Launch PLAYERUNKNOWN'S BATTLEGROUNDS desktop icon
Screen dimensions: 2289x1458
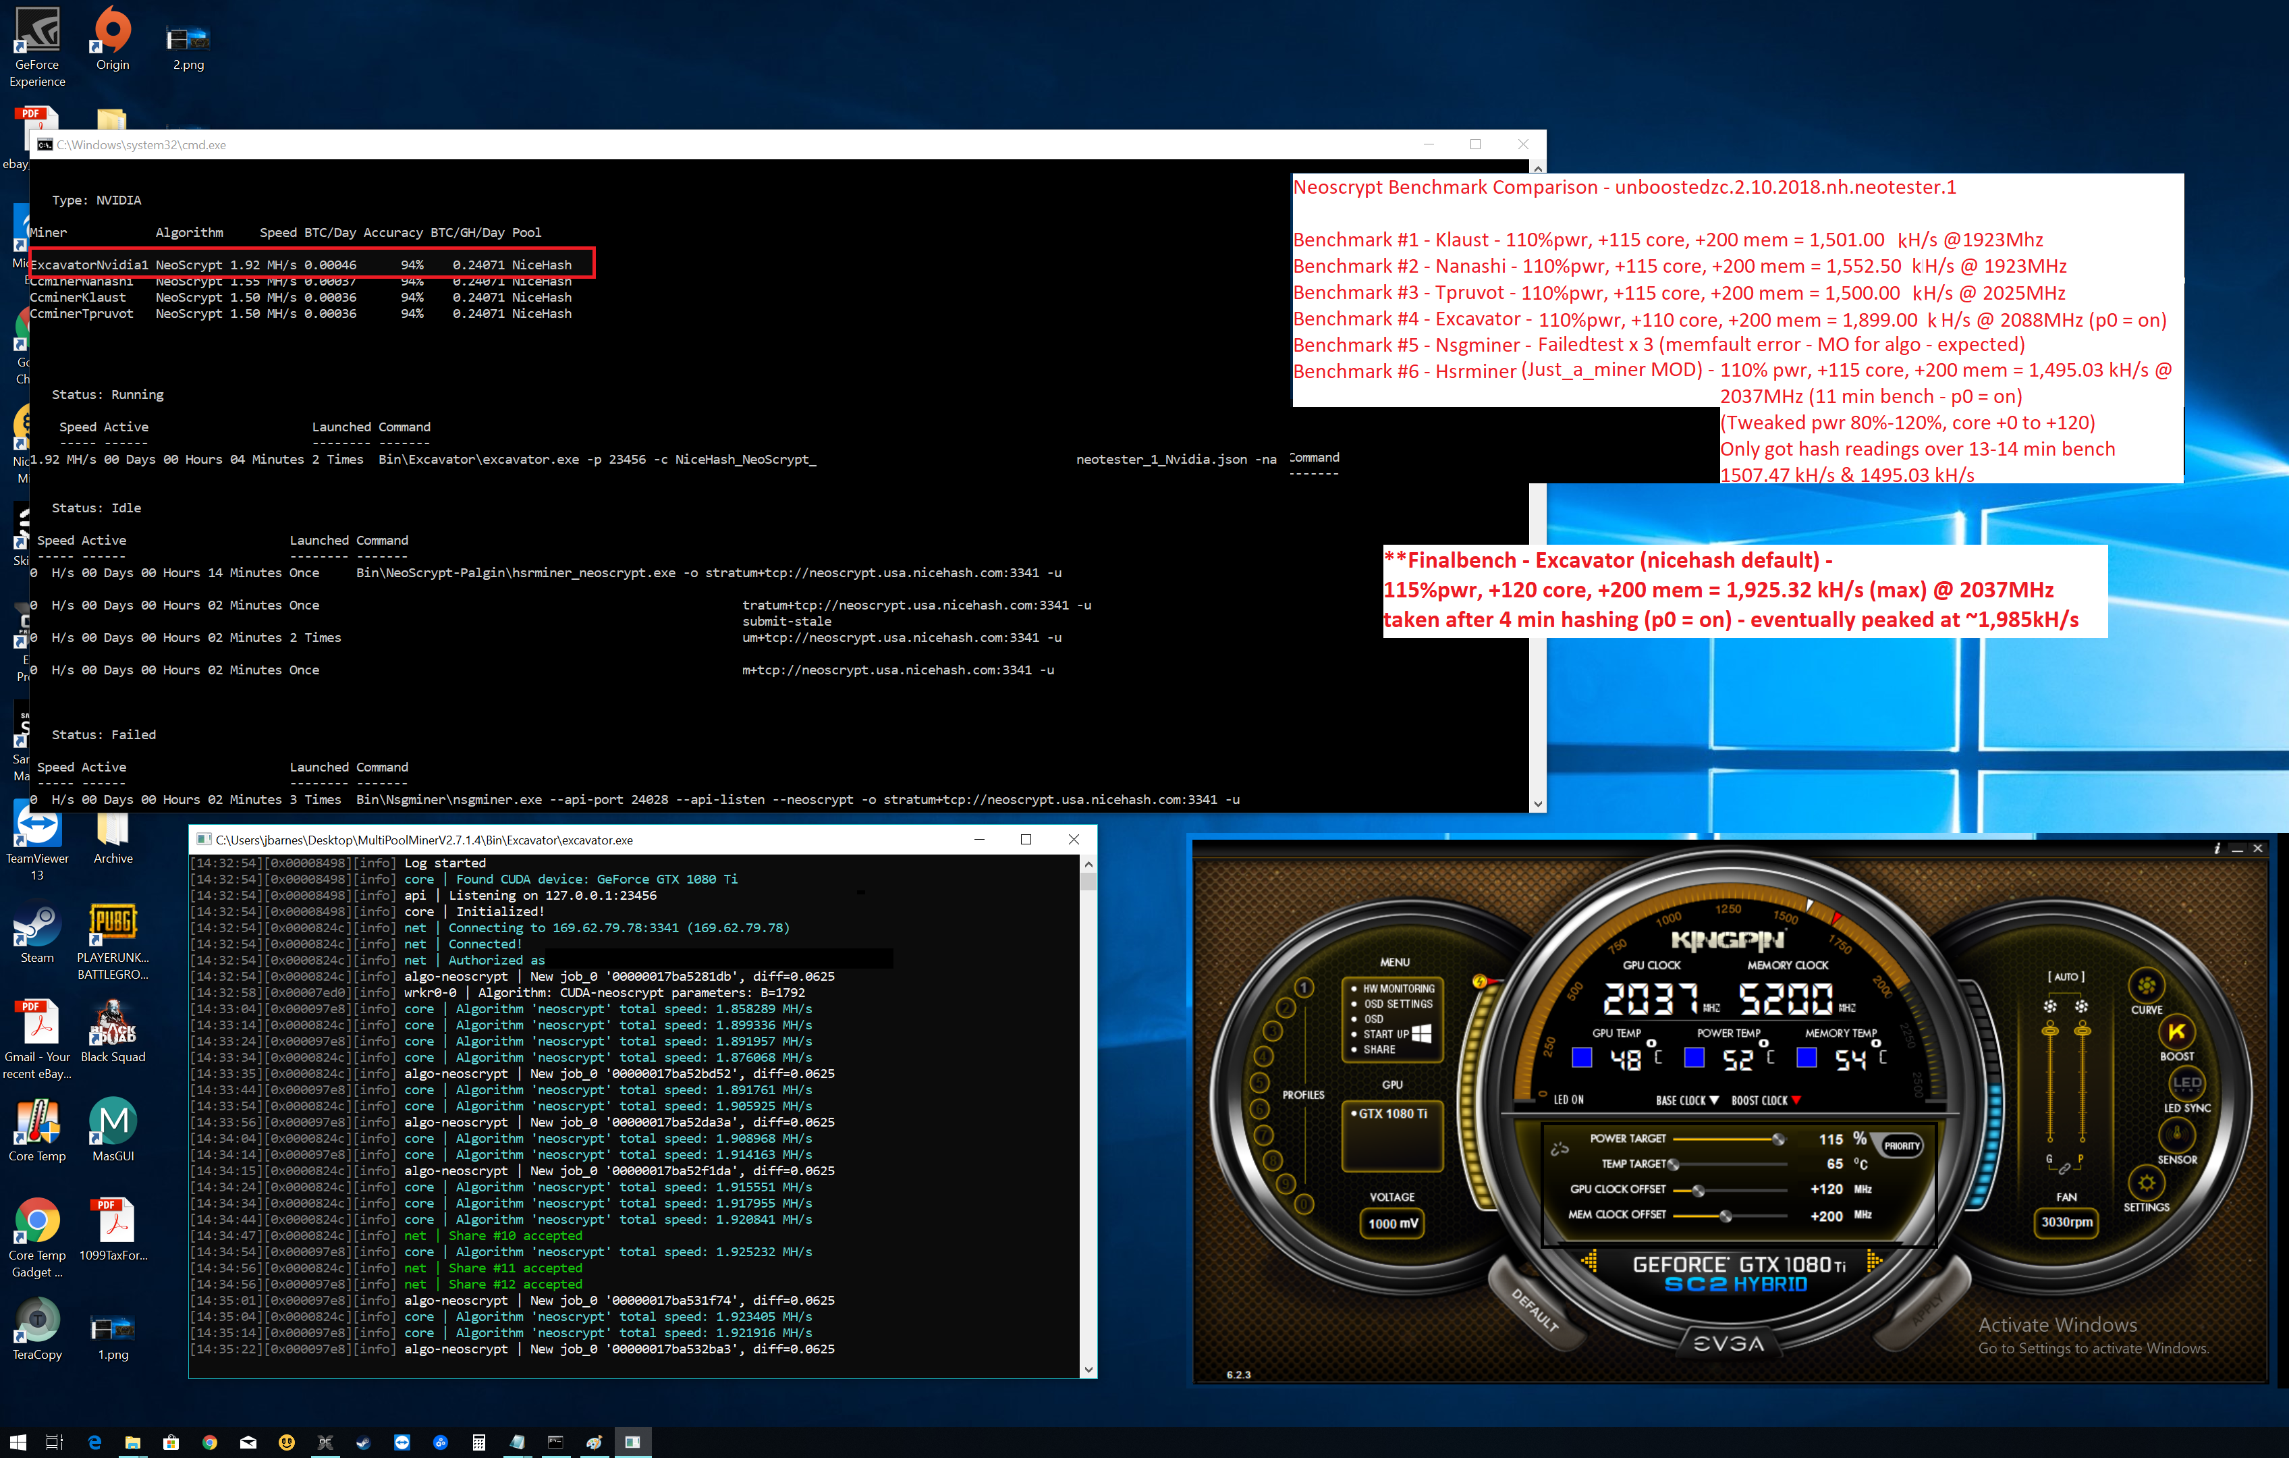click(x=113, y=942)
